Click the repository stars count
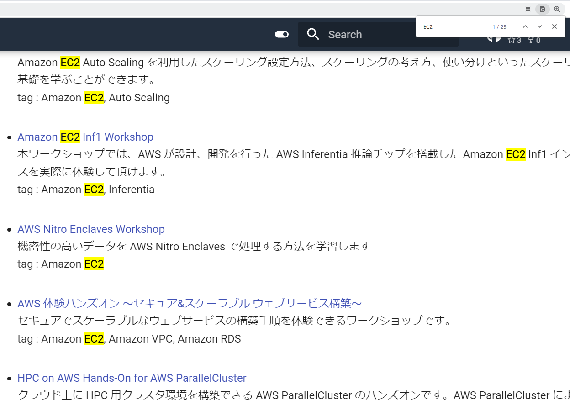 click(515, 40)
